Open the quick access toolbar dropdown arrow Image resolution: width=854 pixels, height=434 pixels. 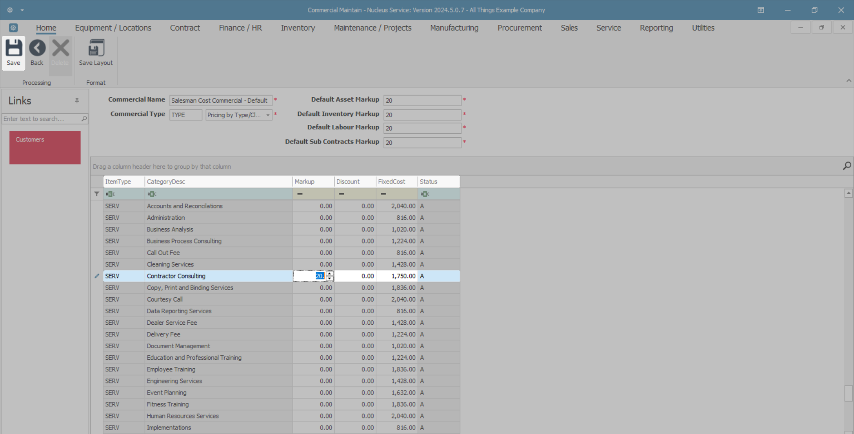click(x=22, y=10)
